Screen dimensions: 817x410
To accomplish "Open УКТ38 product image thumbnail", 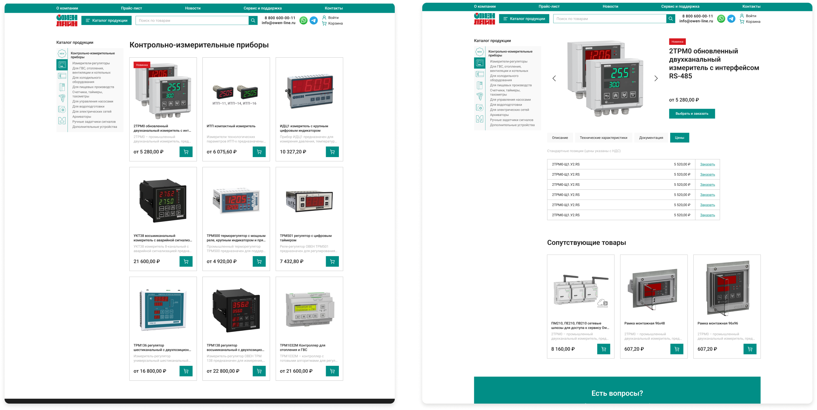I will click(163, 200).
